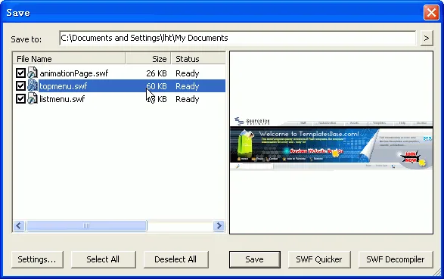Click the Save to path field
The width and height of the screenshot is (444, 279).
238,38
